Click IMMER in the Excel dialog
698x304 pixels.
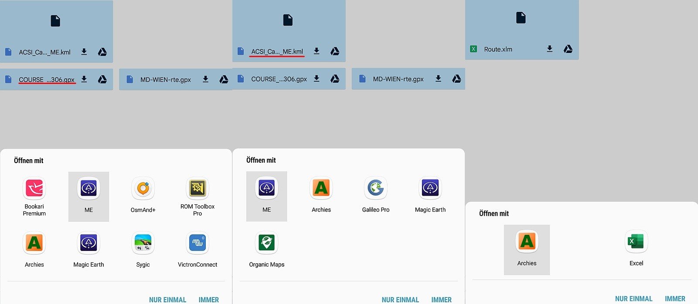tap(674, 299)
